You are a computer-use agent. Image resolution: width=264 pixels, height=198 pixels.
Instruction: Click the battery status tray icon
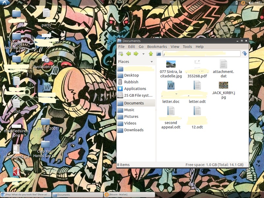237,3
